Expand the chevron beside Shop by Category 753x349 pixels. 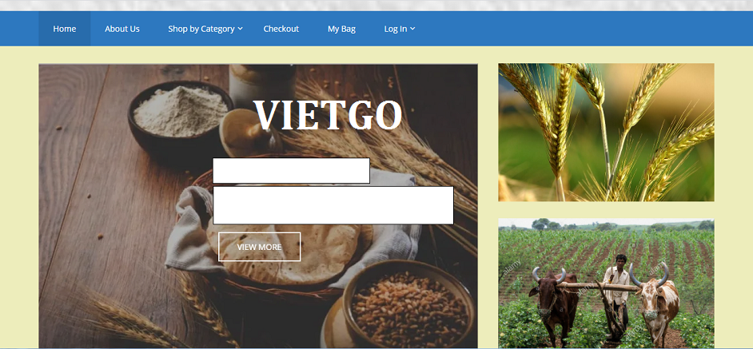[240, 29]
